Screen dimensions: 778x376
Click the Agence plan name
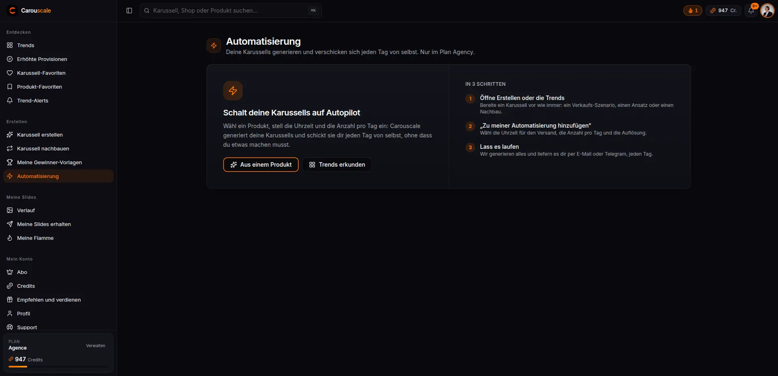coord(17,348)
